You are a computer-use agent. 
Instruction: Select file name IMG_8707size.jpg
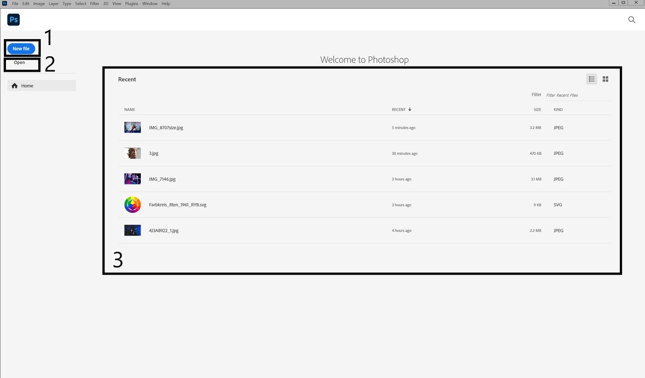[x=166, y=128]
